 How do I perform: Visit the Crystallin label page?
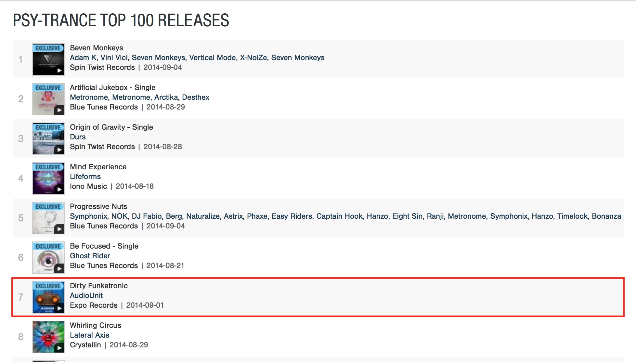click(x=85, y=345)
